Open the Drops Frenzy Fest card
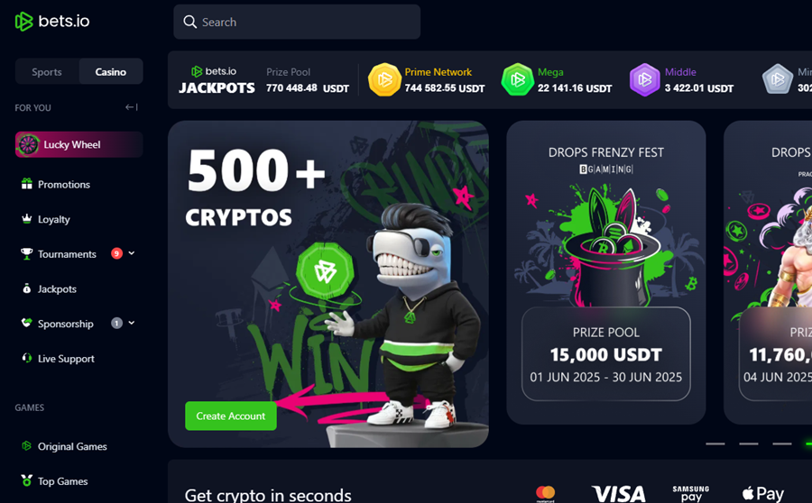This screenshot has width=812, height=503. click(606, 273)
